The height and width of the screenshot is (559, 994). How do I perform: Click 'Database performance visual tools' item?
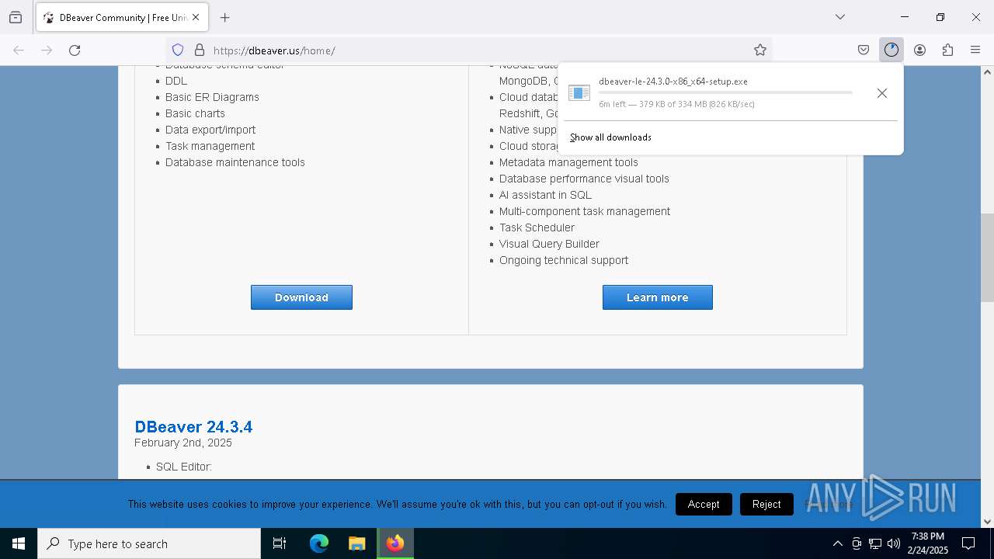[x=584, y=179]
